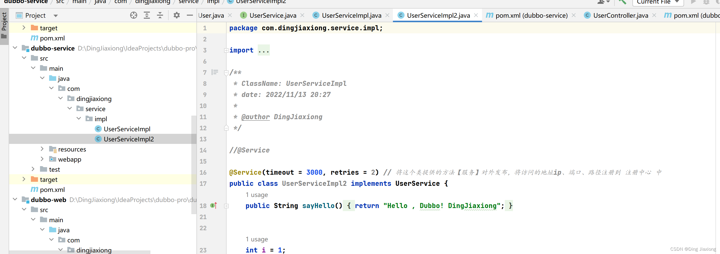Click the '1 usage' hint above int i

tap(257, 239)
